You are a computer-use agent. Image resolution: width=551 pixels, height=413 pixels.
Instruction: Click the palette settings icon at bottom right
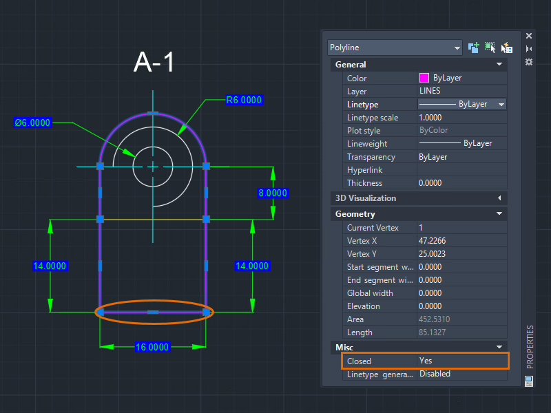[529, 381]
